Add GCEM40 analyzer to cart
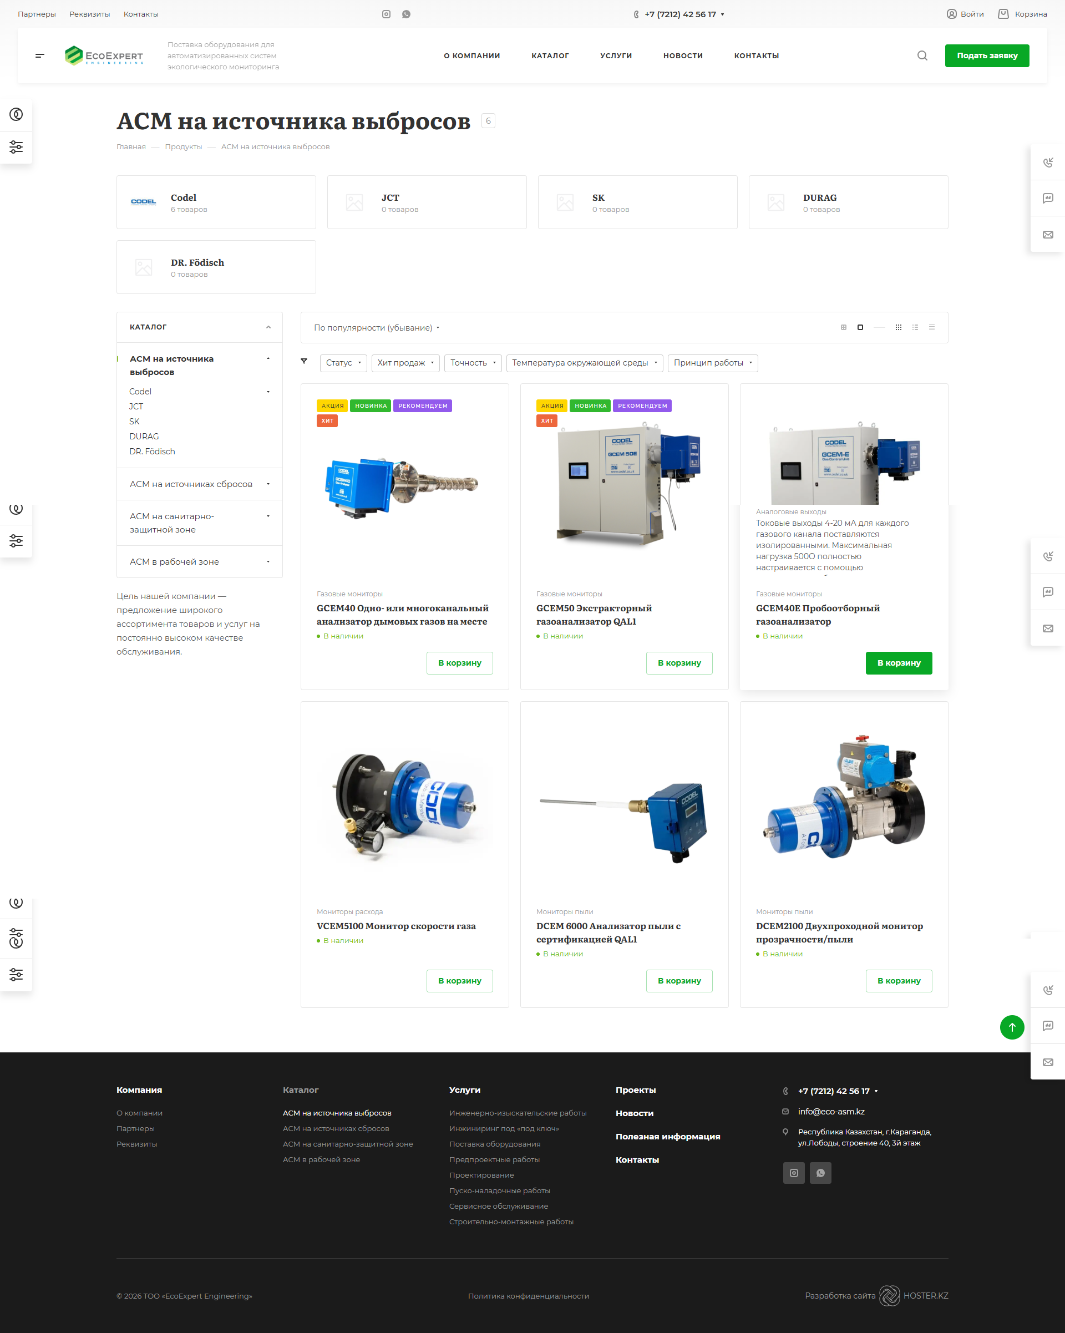Viewport: 1065px width, 1333px height. [x=459, y=663]
